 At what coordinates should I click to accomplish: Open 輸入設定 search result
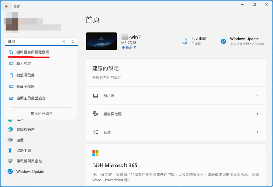coord(41,64)
